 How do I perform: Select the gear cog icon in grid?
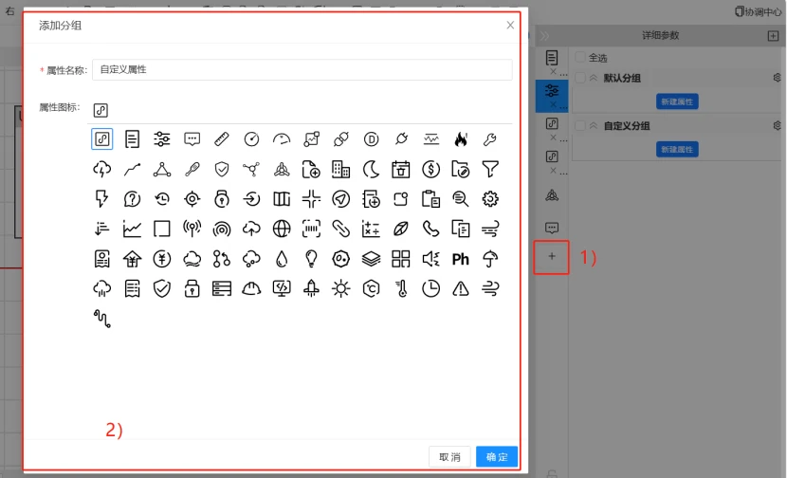click(x=490, y=199)
